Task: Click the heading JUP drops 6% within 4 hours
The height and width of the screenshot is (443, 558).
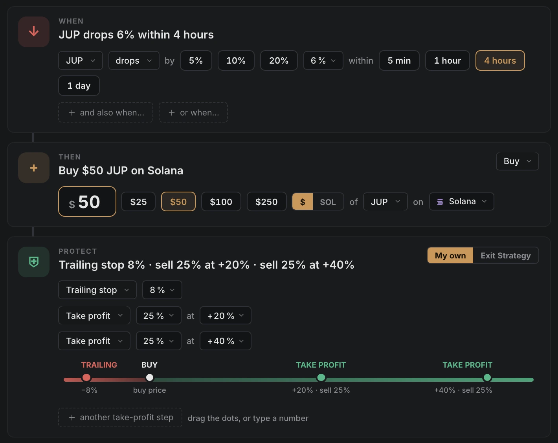Action: click(136, 35)
